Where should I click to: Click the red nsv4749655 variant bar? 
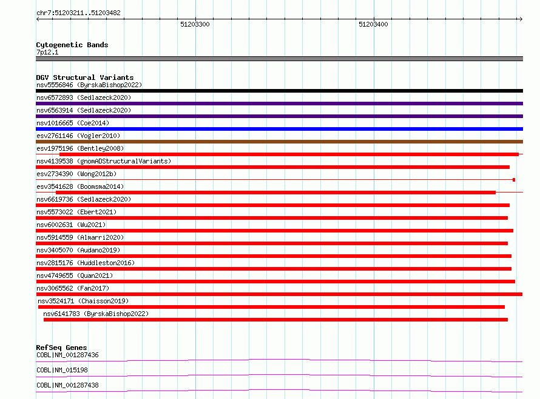click(275, 282)
